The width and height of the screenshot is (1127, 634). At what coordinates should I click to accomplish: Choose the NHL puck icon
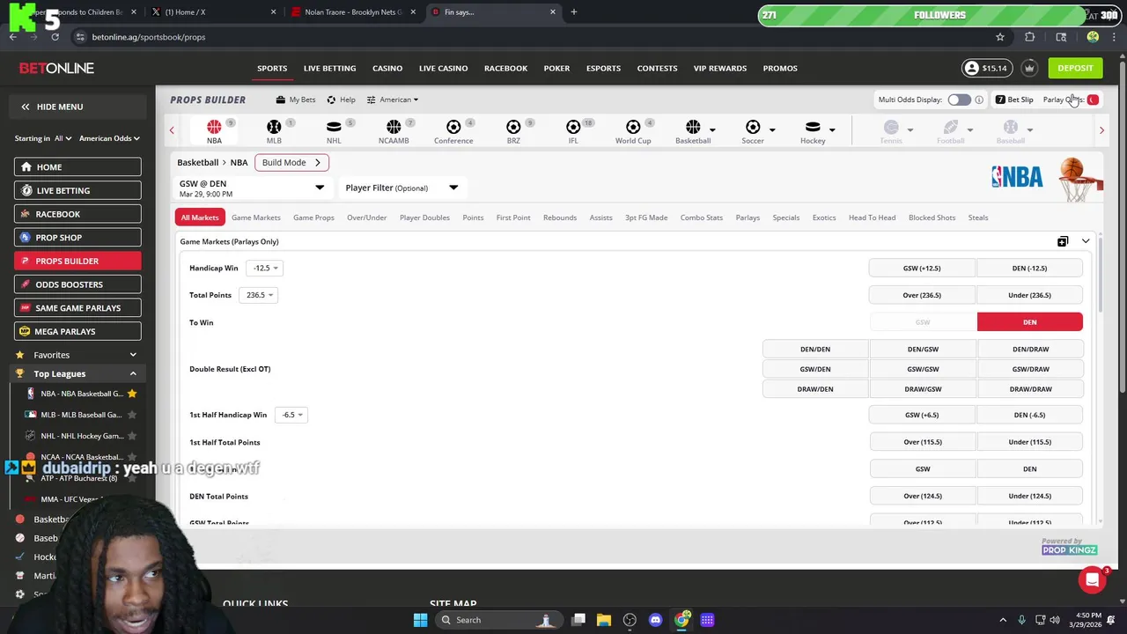pos(334,128)
